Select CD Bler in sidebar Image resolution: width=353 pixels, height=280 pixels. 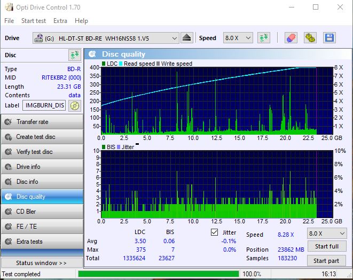point(42,212)
